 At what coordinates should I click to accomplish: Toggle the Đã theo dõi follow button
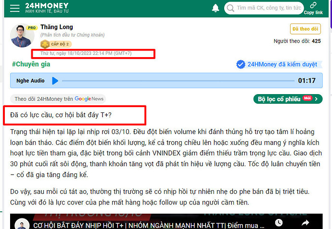coord(305,29)
